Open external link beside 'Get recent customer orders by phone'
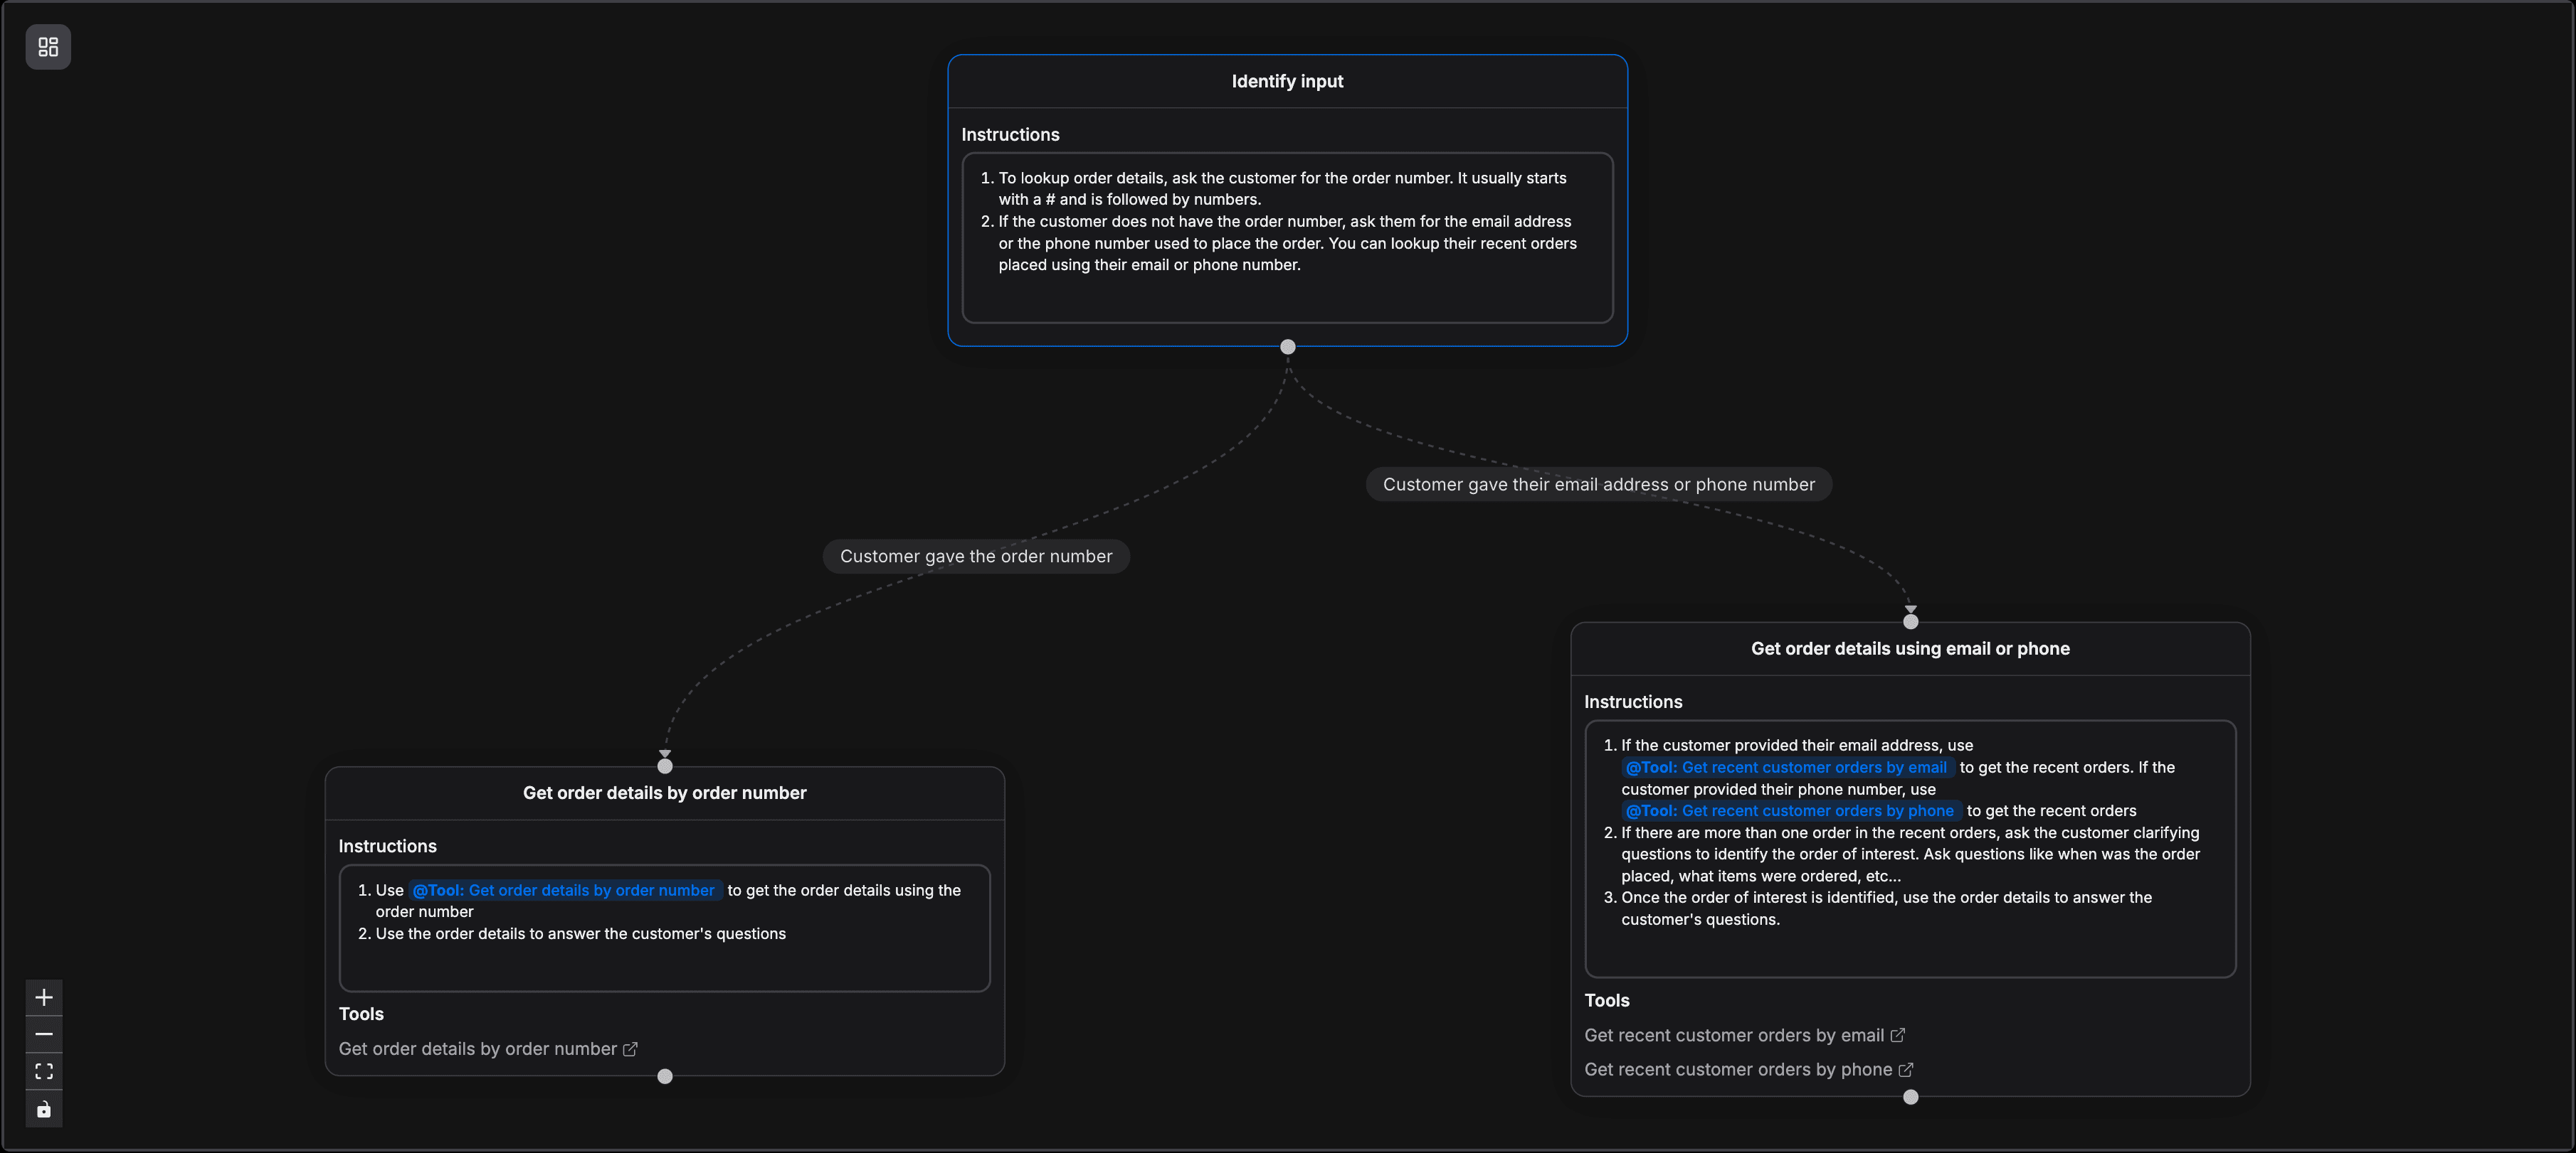The image size is (2576, 1153). 1904,1069
